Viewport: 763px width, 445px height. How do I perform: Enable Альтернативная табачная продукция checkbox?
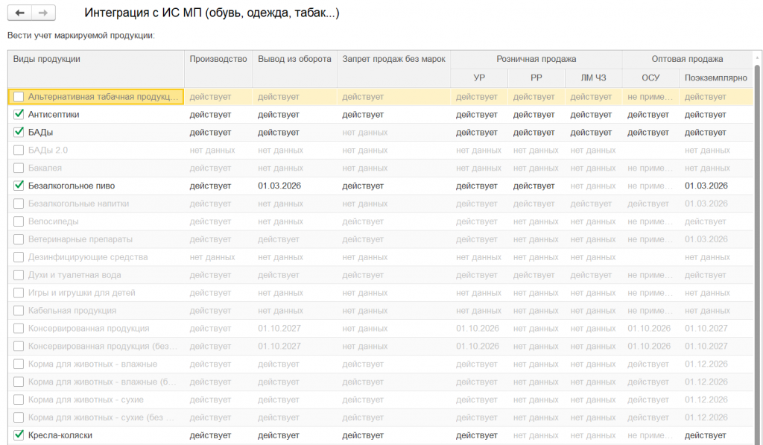coord(19,97)
